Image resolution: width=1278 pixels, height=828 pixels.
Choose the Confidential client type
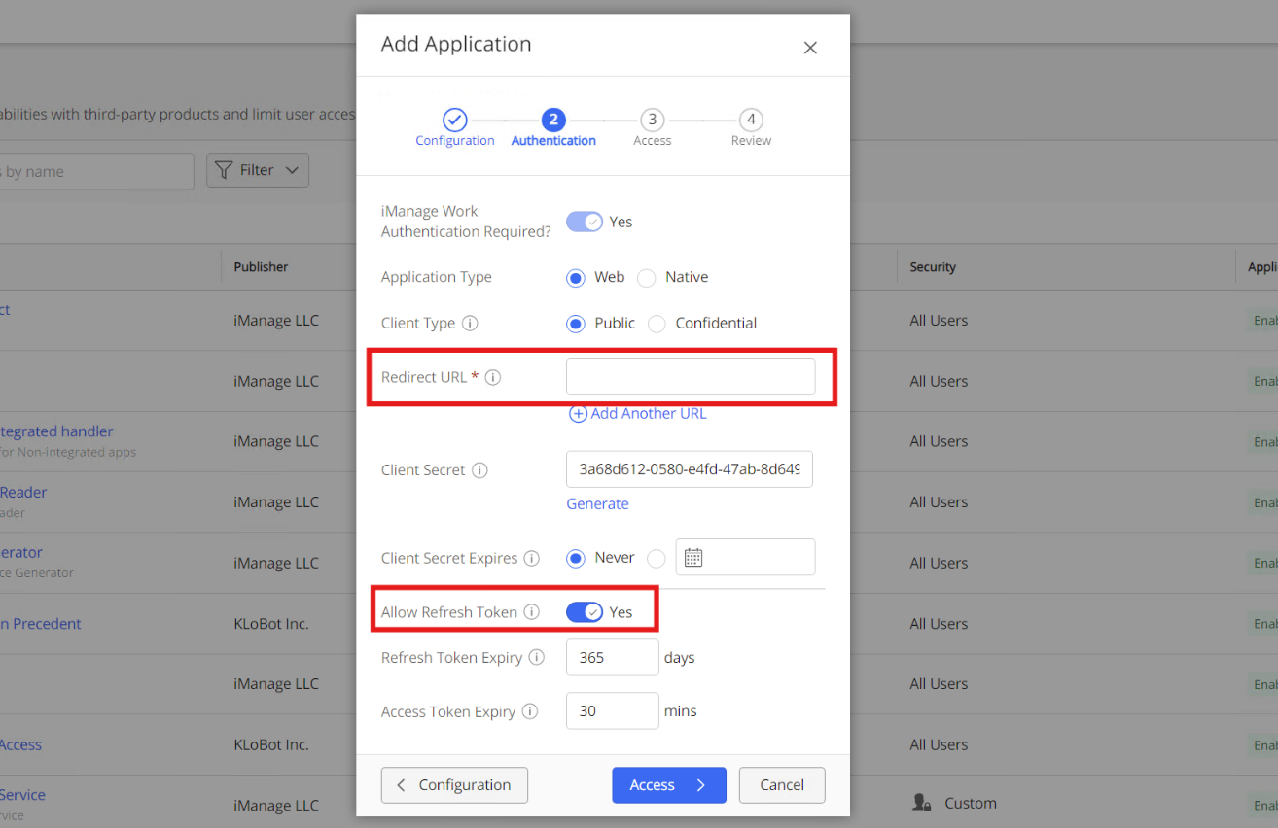(657, 324)
